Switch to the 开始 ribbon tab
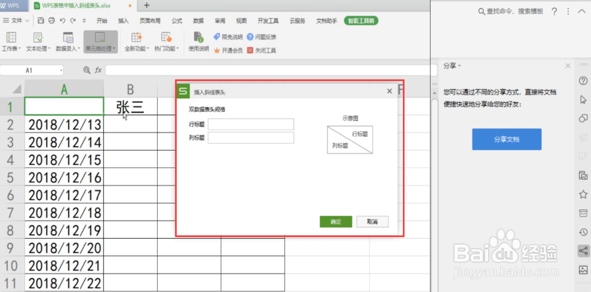Screen dimensions: 591x292 [102, 21]
